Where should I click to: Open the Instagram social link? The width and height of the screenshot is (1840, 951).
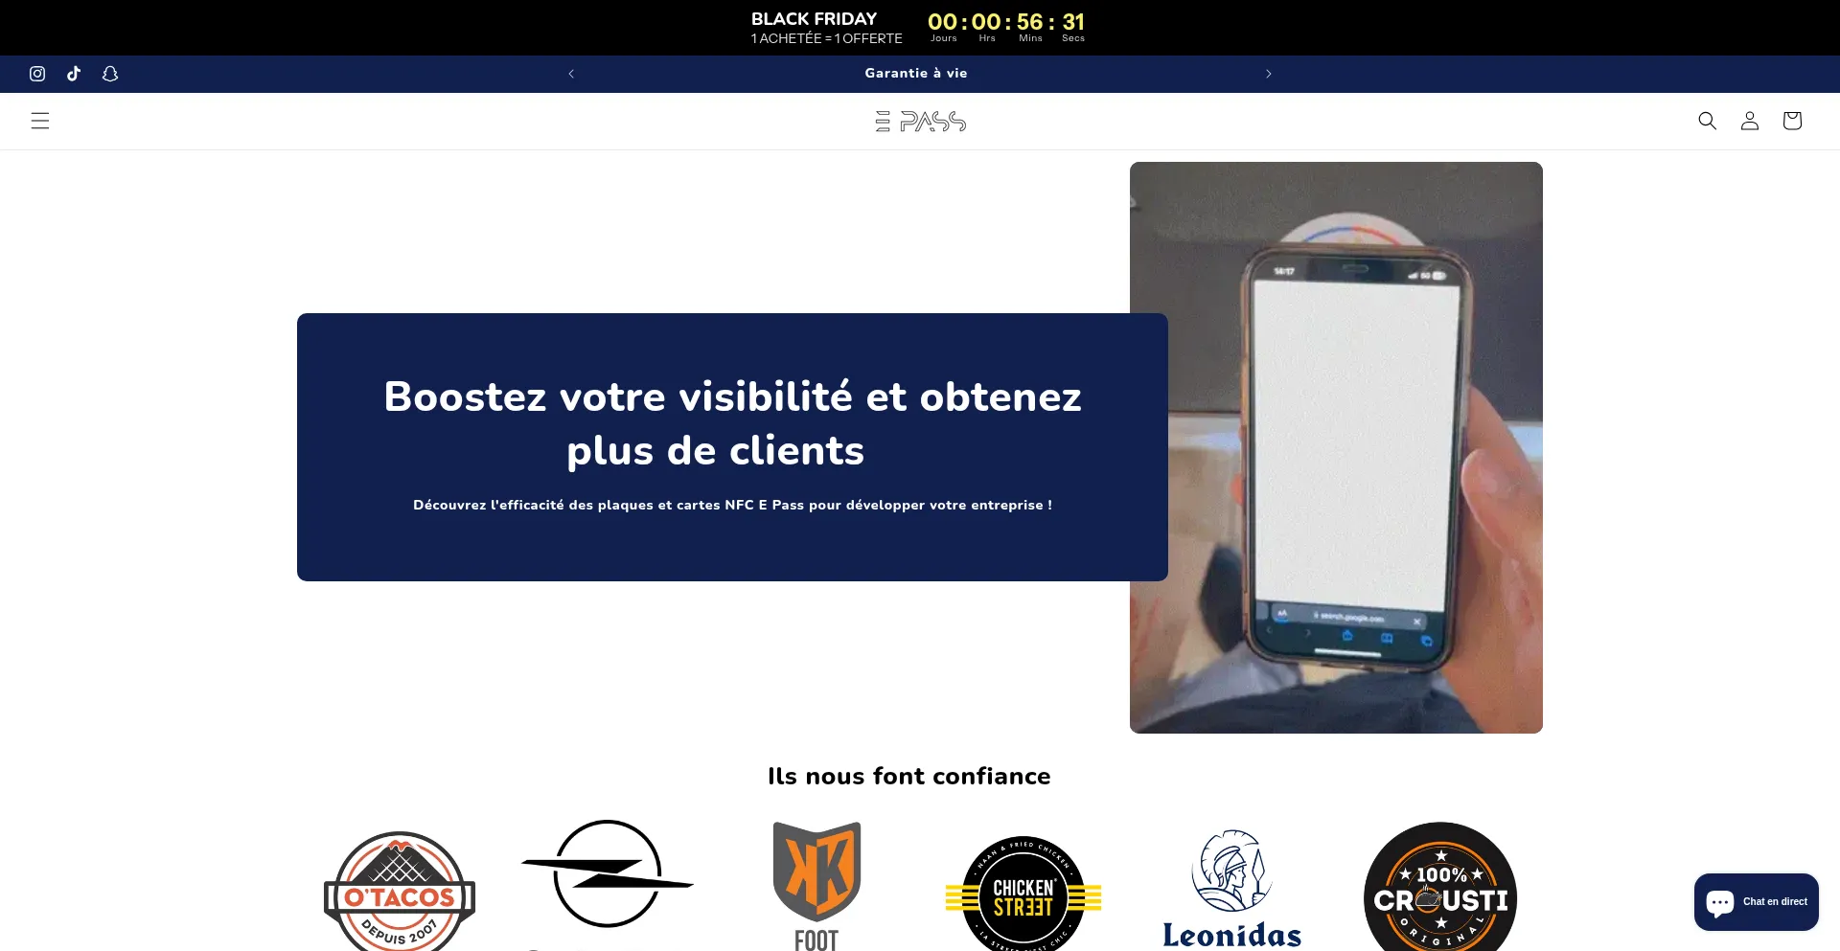(x=37, y=74)
